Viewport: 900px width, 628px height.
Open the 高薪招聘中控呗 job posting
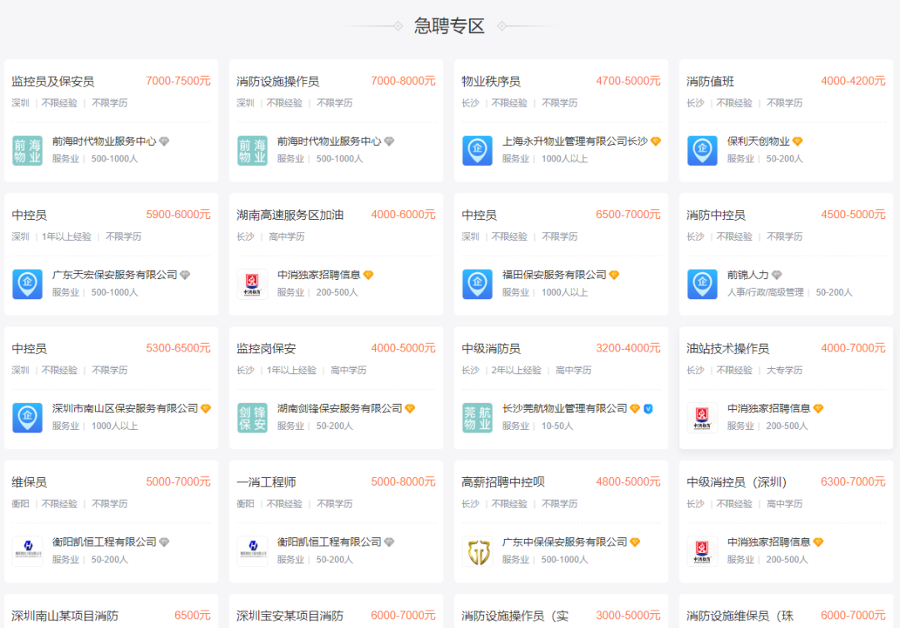pyautogui.click(x=503, y=482)
